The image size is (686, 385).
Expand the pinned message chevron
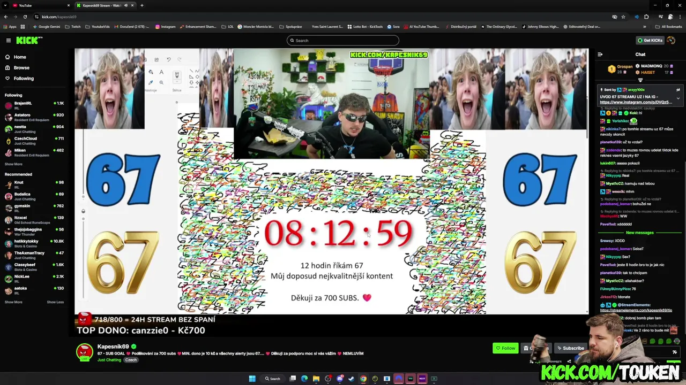(678, 98)
